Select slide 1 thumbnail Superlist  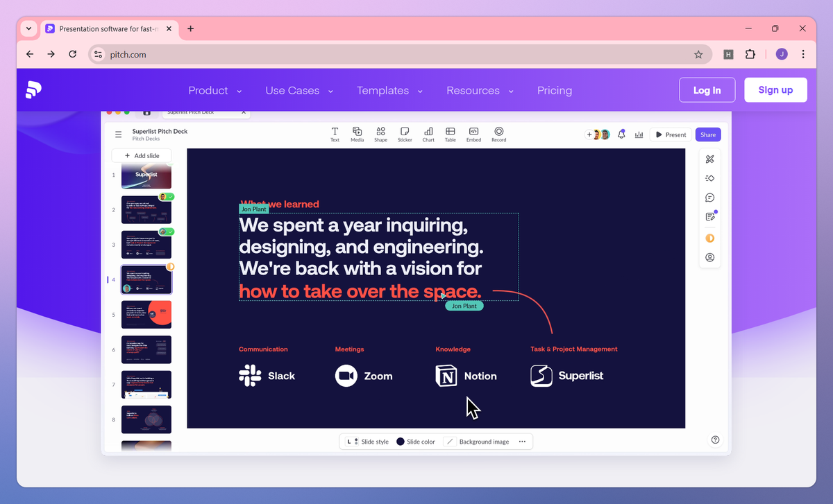point(146,175)
